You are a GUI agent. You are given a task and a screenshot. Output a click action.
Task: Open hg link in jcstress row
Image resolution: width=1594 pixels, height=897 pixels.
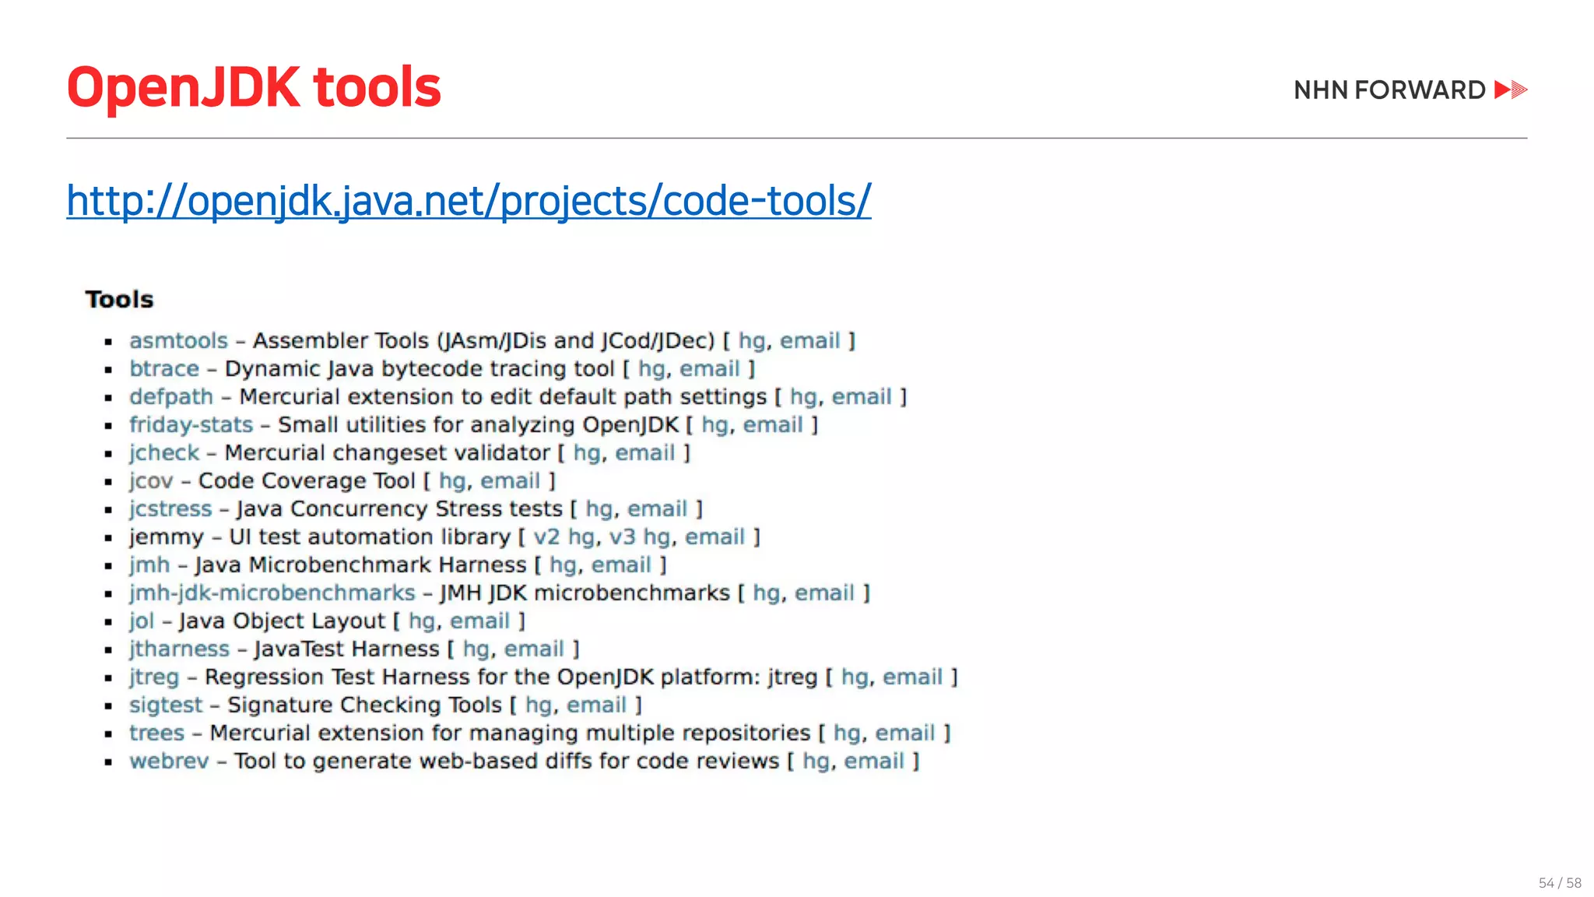pyautogui.click(x=599, y=509)
